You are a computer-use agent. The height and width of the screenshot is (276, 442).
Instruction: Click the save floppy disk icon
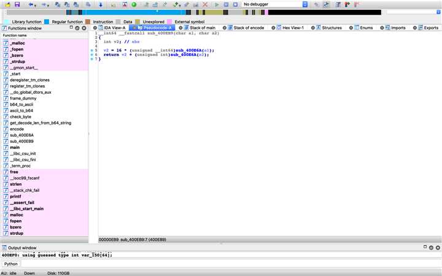17,4
